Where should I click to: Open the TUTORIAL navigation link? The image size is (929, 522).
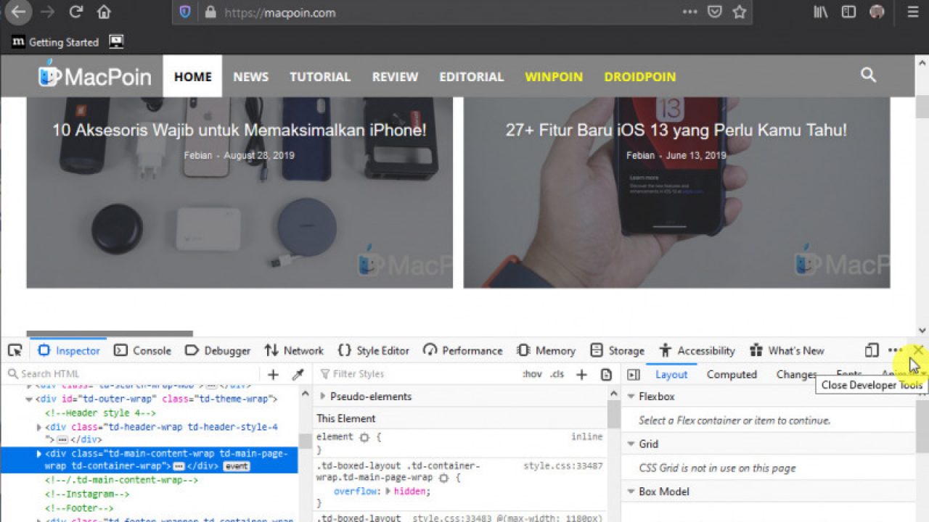tap(320, 76)
